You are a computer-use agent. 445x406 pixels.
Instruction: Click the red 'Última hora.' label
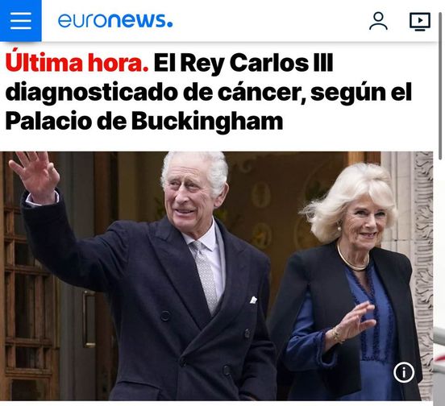click(x=77, y=63)
